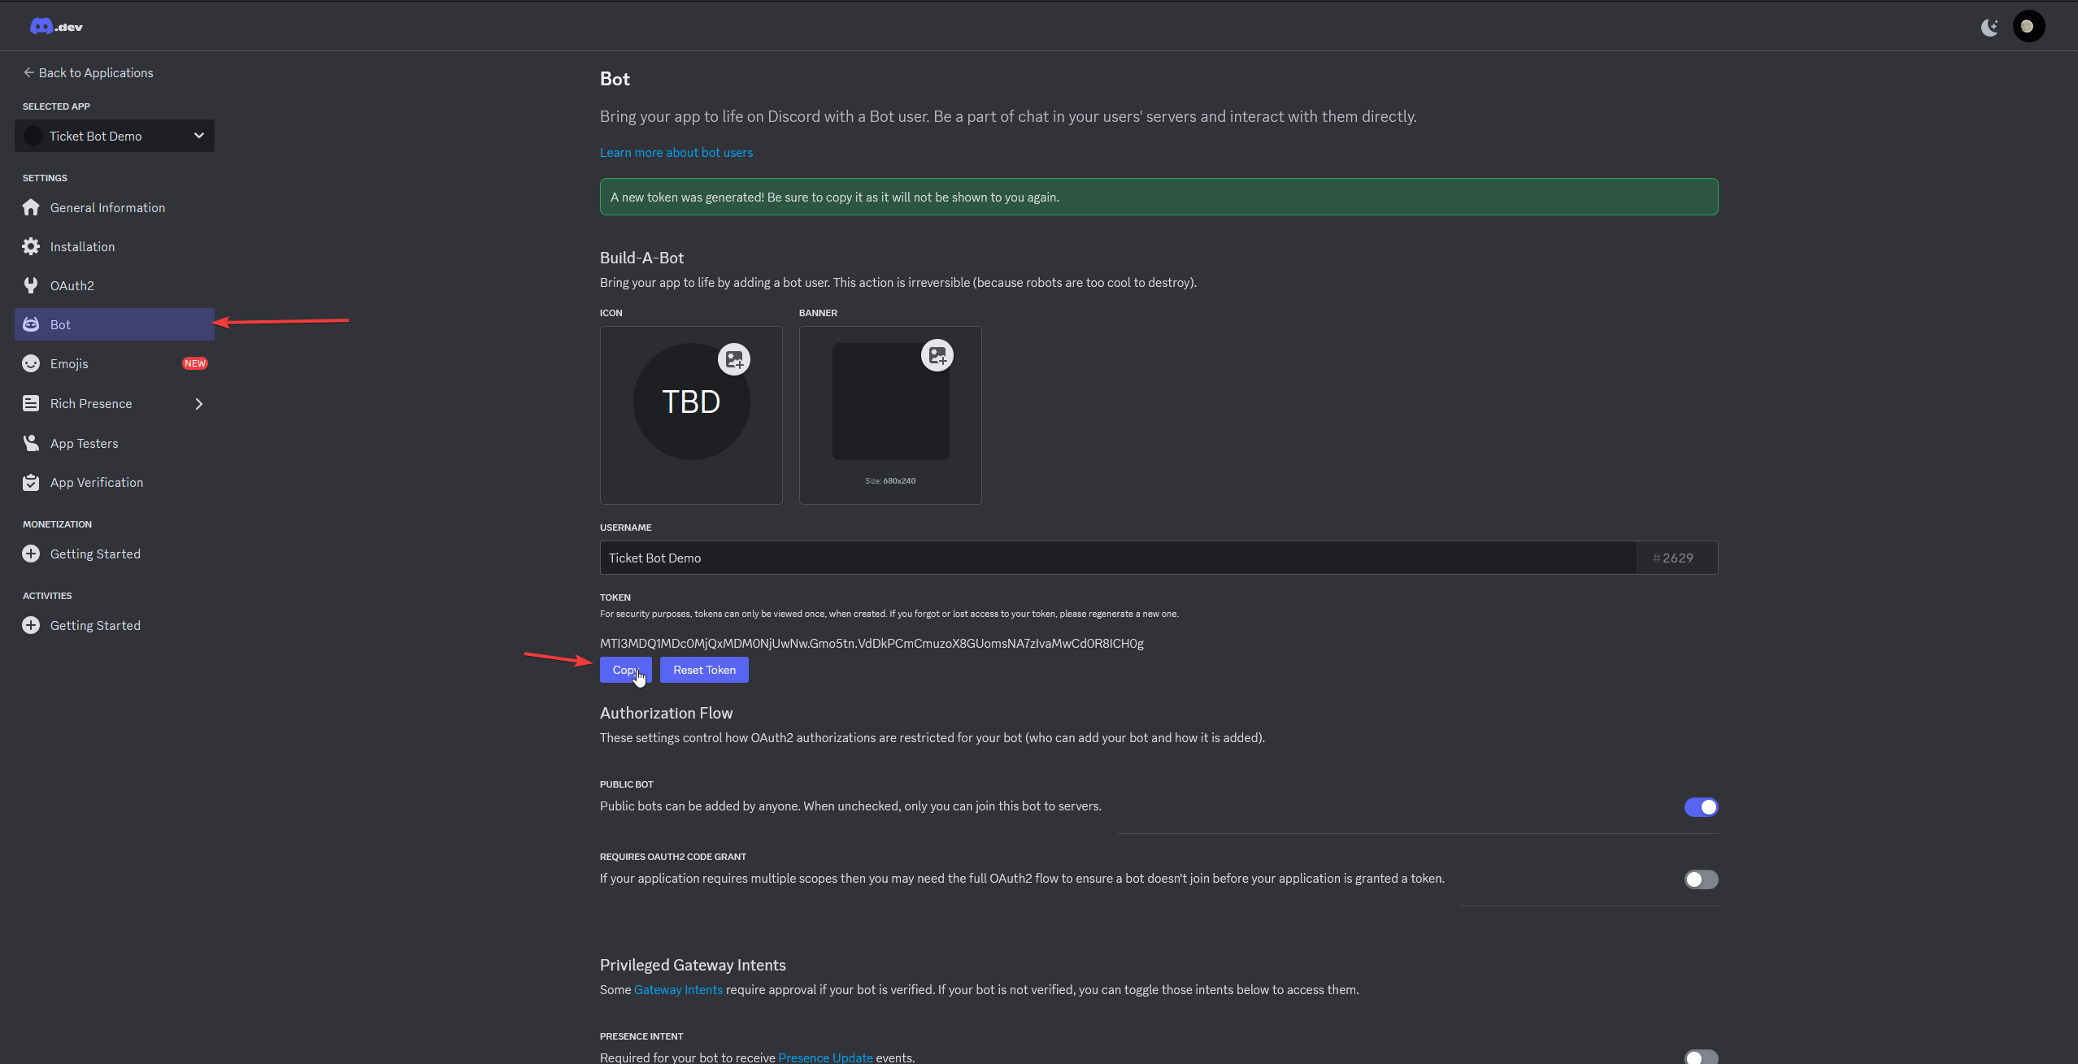Viewport: 2078px width, 1064px height.
Task: Open General Information home icon
Action: (x=31, y=207)
